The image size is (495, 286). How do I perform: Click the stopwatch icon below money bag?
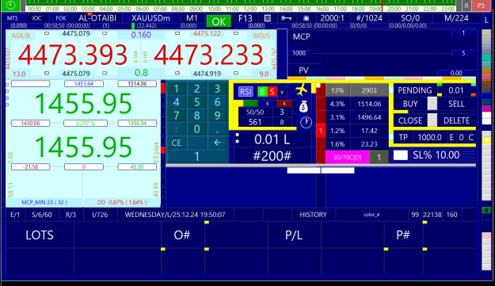[306, 123]
